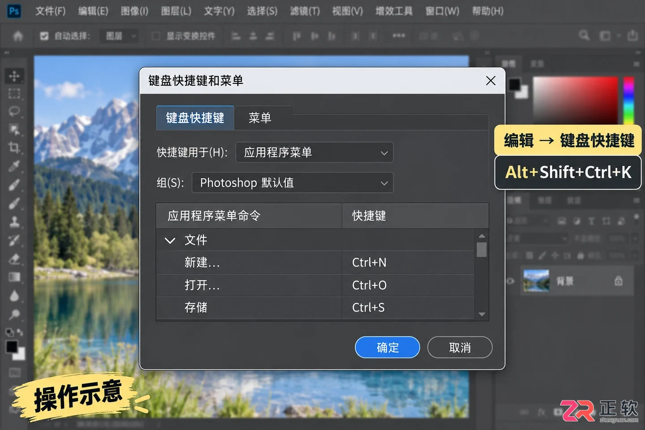Select the Eyedropper tool
Image resolution: width=645 pixels, height=430 pixels.
[x=14, y=166]
